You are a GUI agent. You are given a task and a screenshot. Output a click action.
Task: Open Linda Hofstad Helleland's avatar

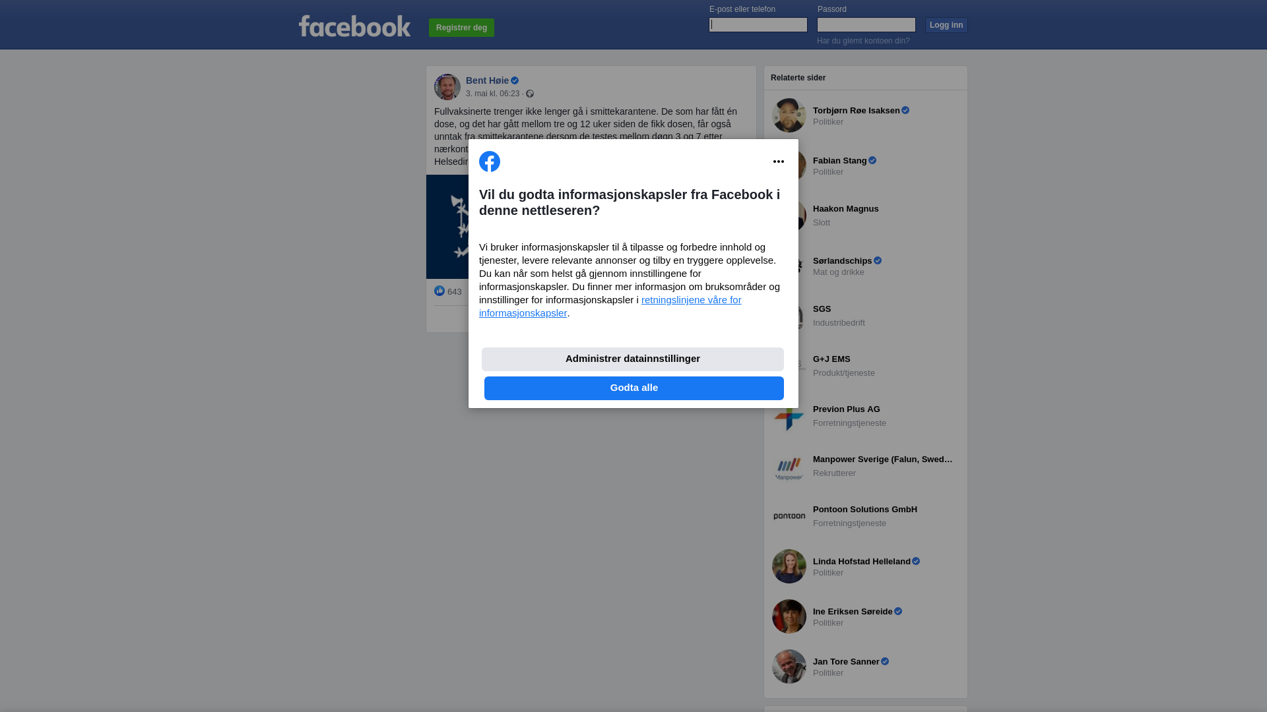pos(789,566)
